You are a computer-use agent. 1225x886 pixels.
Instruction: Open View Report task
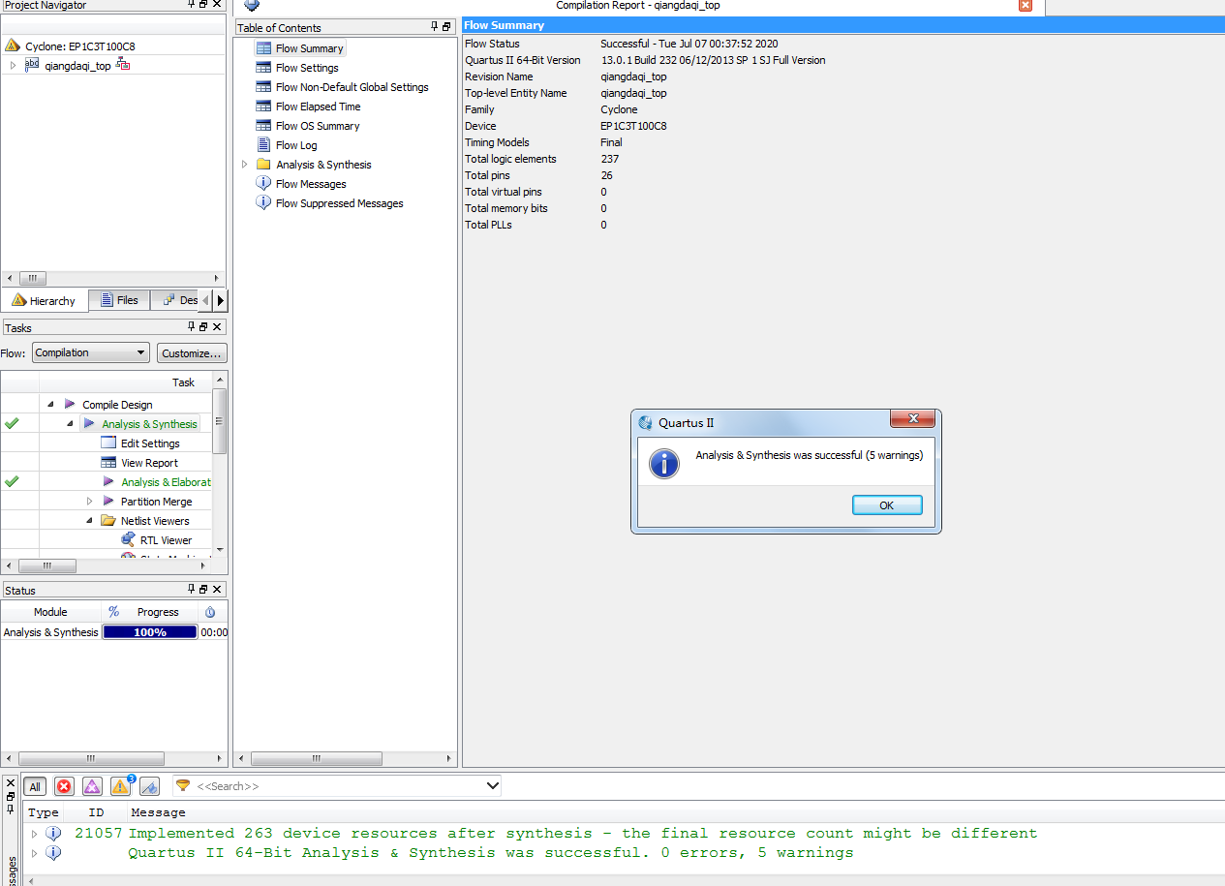click(149, 463)
